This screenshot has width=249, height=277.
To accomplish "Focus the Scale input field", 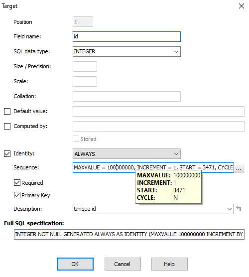I will point(85,81).
